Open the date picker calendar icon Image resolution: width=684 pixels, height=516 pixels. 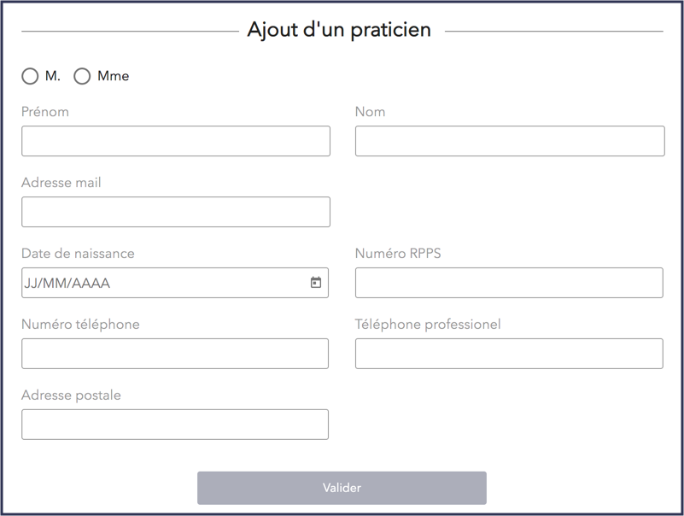click(x=316, y=283)
